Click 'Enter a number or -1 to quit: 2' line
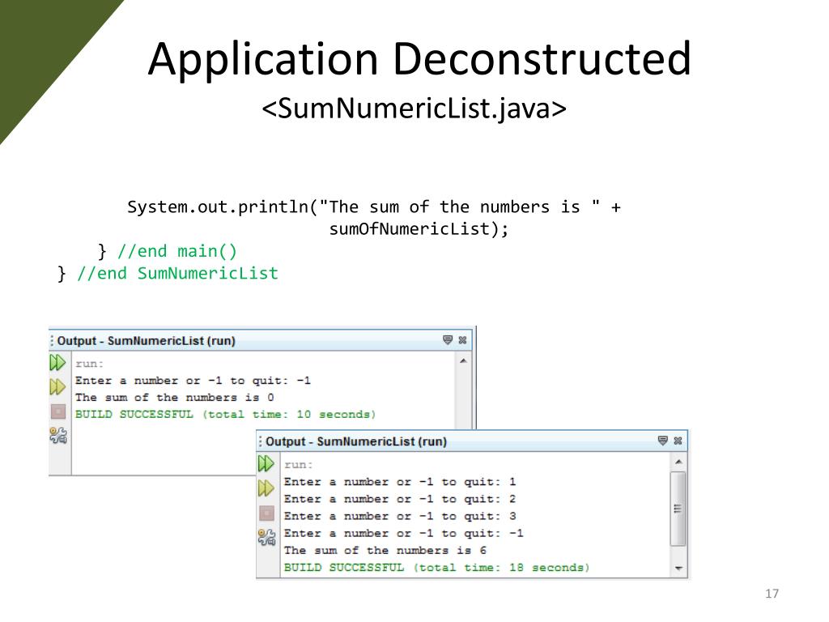The height and width of the screenshot is (622, 829). [x=400, y=499]
